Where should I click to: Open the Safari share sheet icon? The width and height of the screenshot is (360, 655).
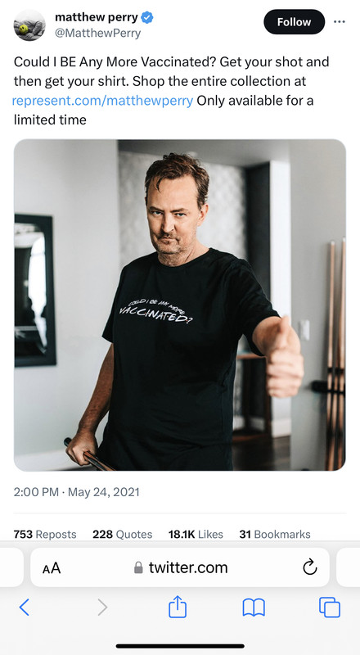coord(178,607)
